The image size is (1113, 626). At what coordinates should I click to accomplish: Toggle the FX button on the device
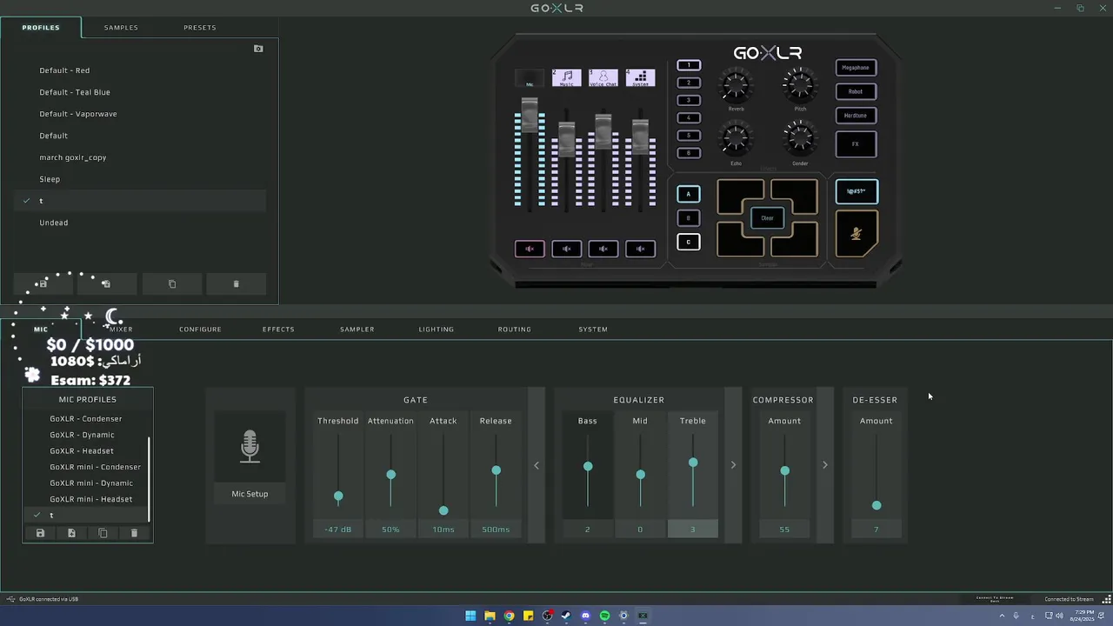click(856, 144)
